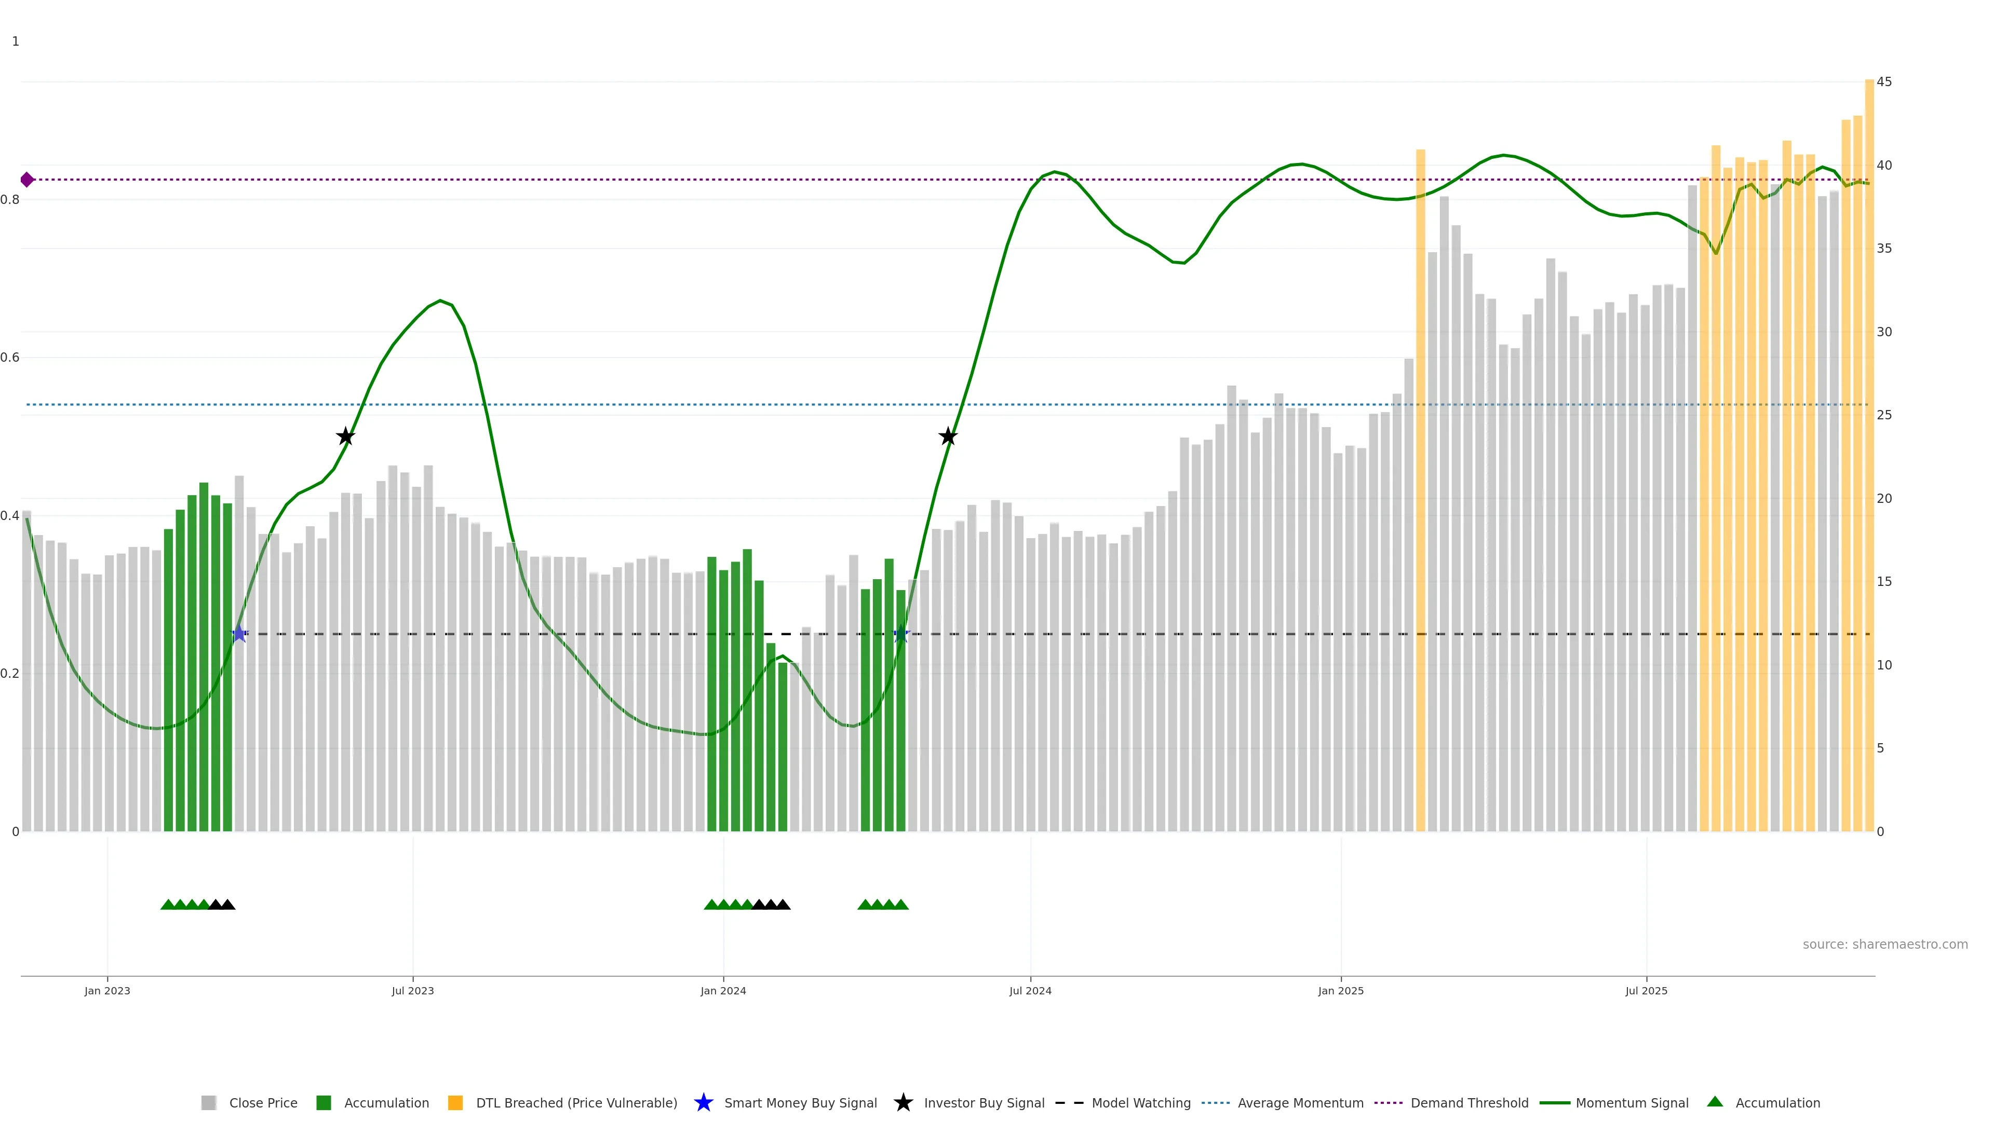Screen dimensions: 1994x1121
Task: Click the Demand Threshold legend label
Action: [1469, 1102]
